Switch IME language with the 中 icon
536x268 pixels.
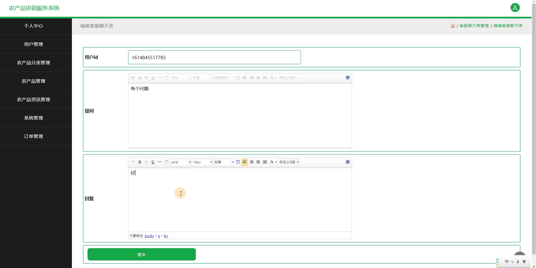pos(507,262)
